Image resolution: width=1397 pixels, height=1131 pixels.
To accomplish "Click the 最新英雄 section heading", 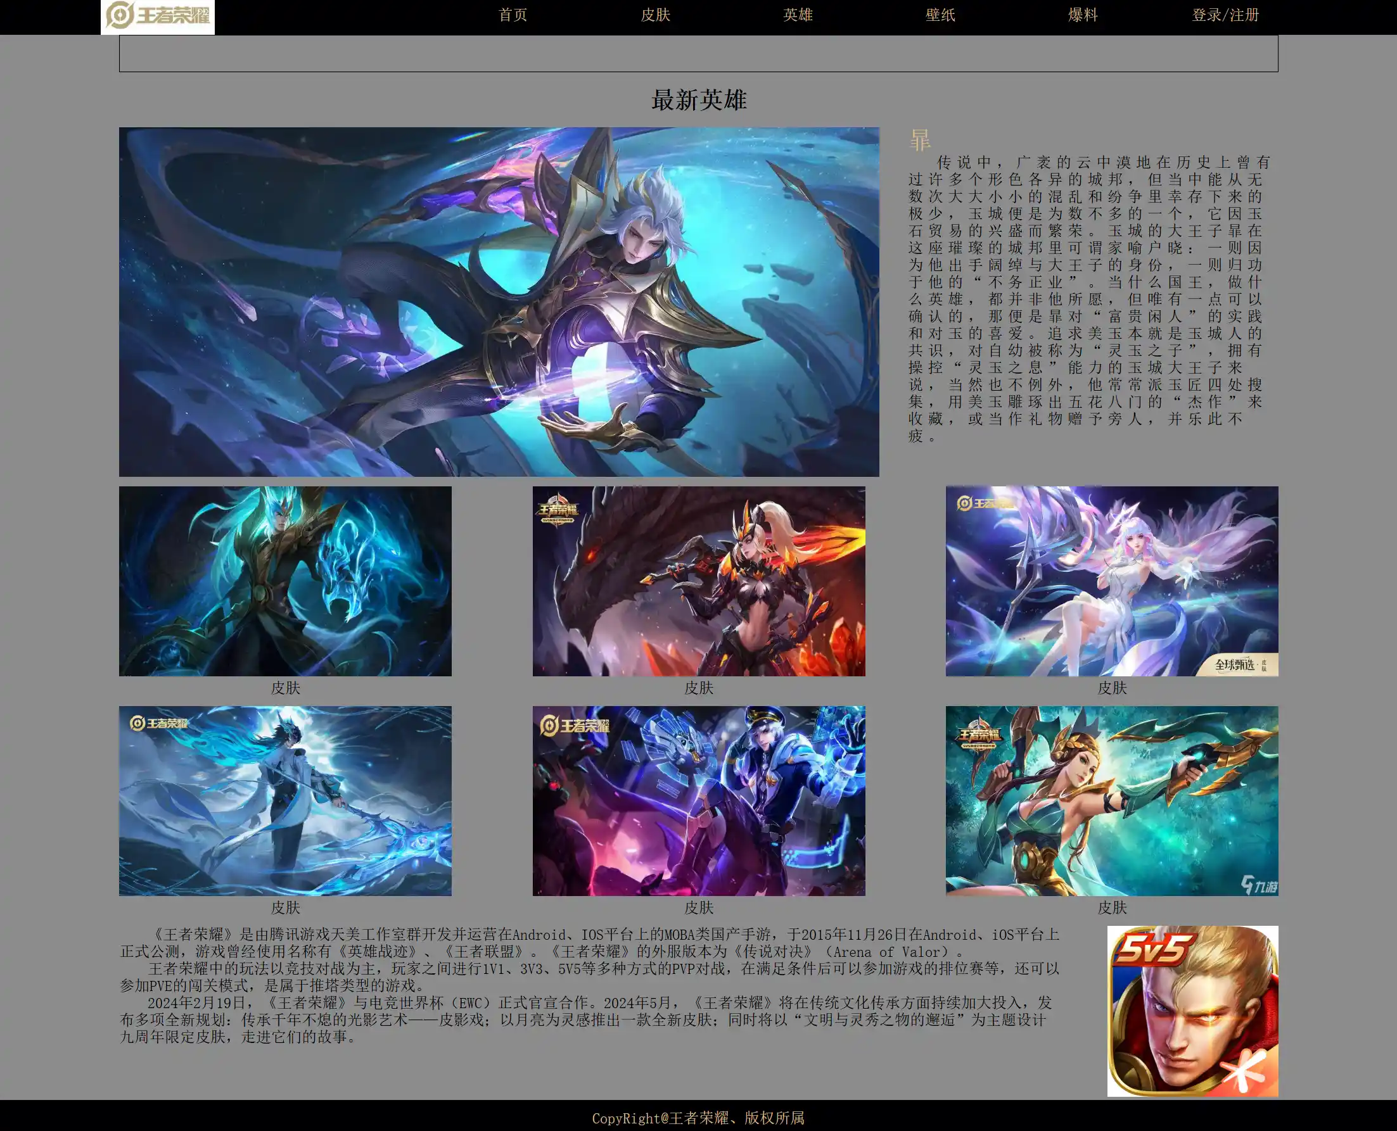I will pos(699,99).
